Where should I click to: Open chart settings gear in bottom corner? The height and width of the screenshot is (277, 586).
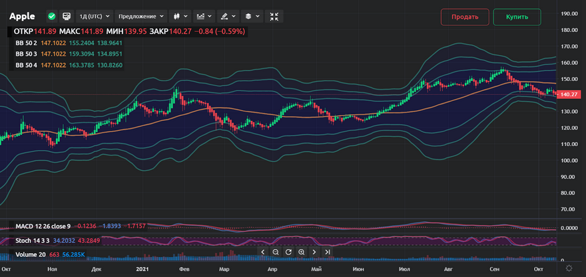[x=568, y=269]
